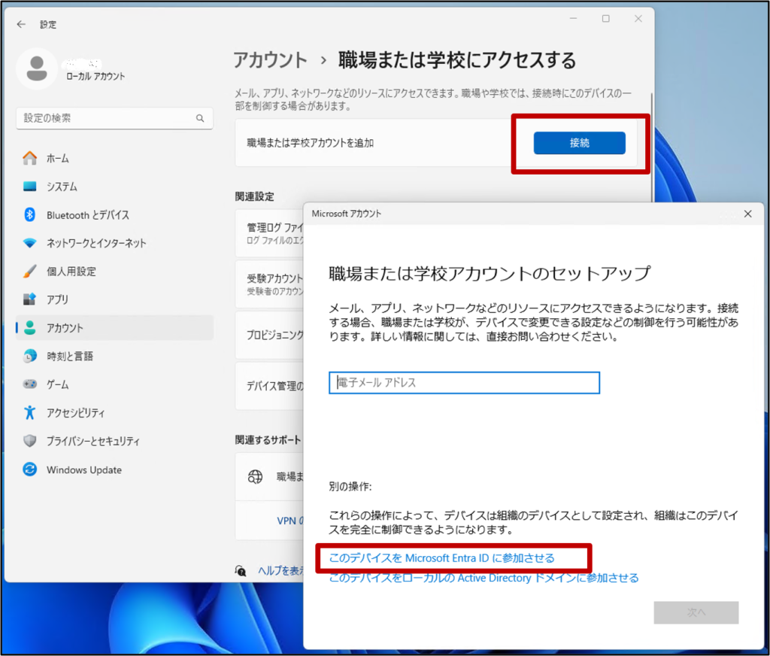This screenshot has height=656, width=770.
Task: Click the 職場または学校アカウントを追加 label
Action: pyautogui.click(x=311, y=143)
